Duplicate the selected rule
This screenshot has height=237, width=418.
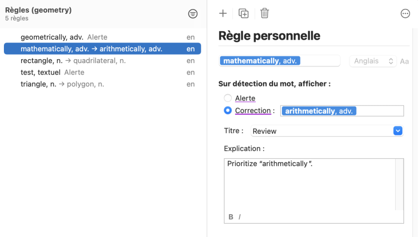point(244,13)
